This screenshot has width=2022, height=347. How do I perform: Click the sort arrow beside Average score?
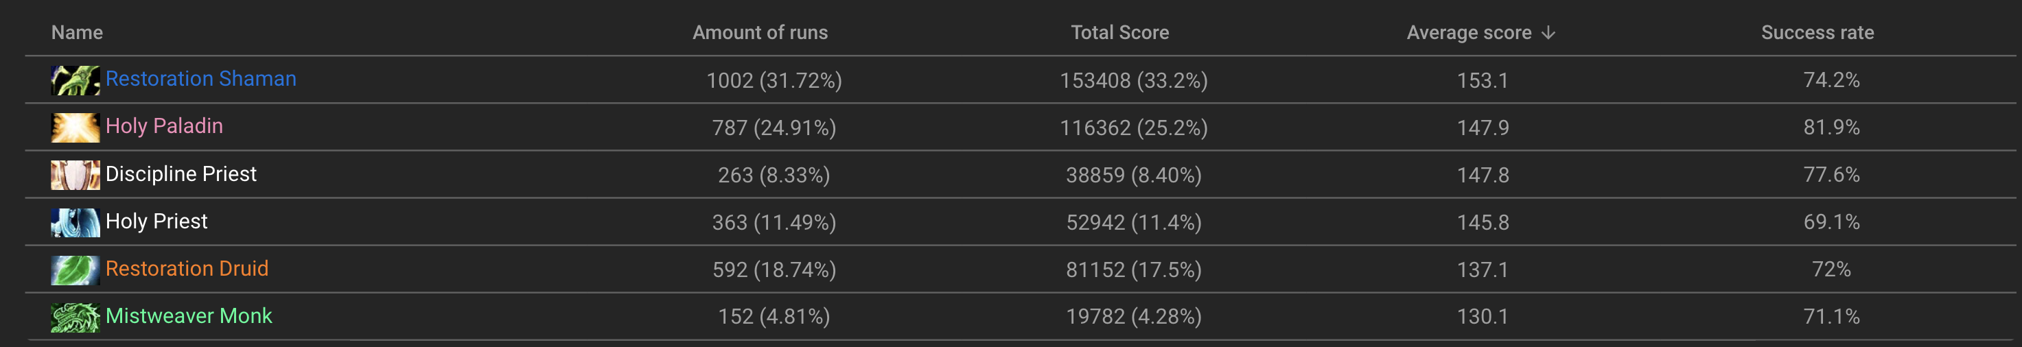point(1548,33)
